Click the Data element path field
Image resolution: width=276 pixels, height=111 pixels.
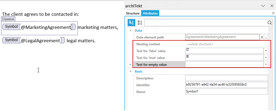pyautogui.click(x=222, y=37)
